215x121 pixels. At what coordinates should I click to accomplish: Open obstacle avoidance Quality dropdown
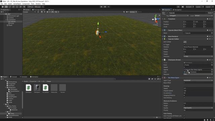click(x=198, y=108)
